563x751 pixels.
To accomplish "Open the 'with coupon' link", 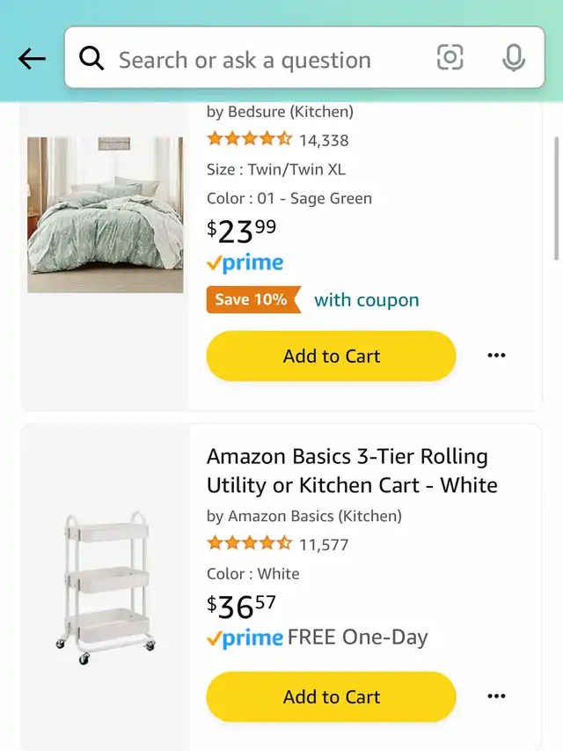I will click(x=366, y=300).
